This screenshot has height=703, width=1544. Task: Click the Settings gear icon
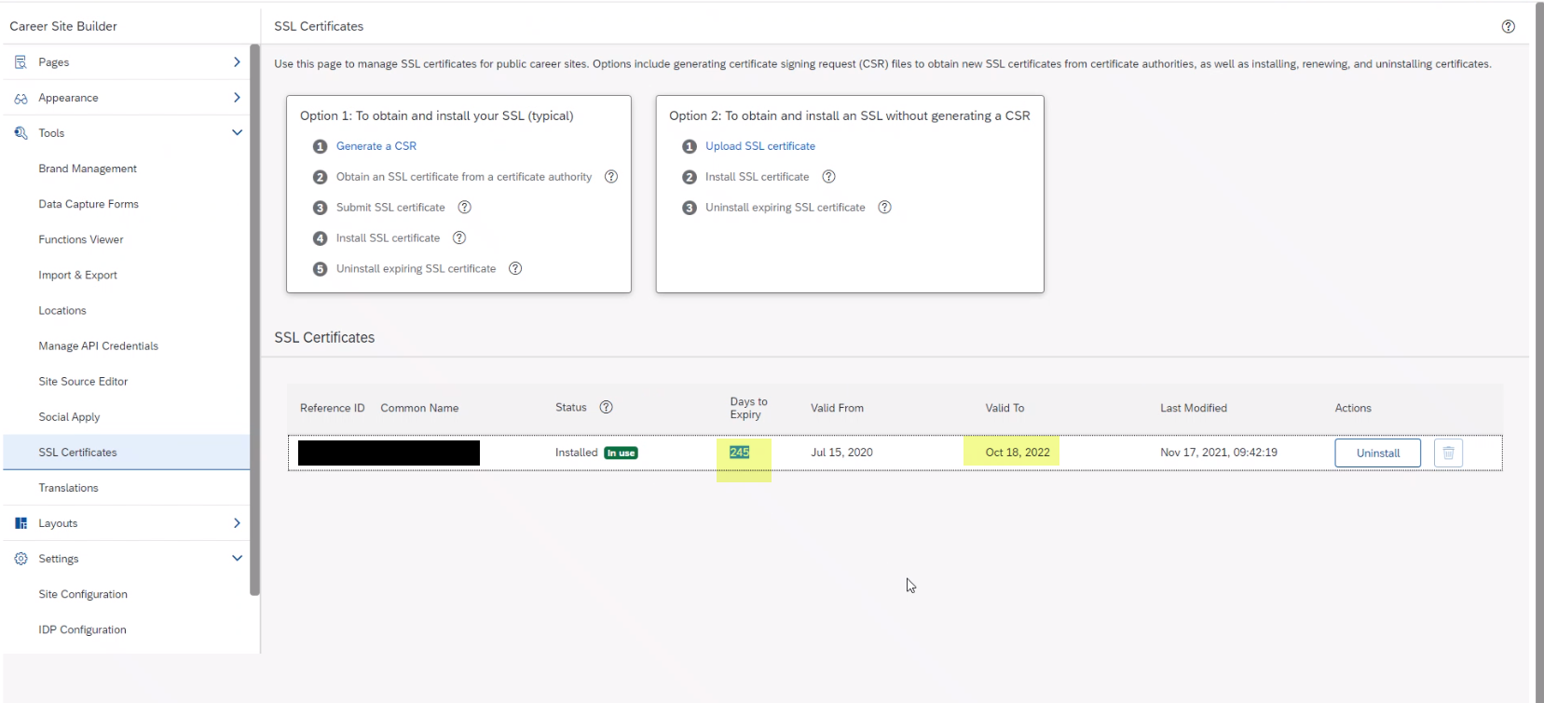(x=20, y=559)
